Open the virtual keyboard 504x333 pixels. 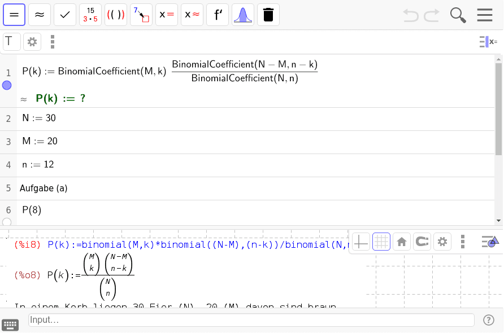pyautogui.click(x=10, y=325)
